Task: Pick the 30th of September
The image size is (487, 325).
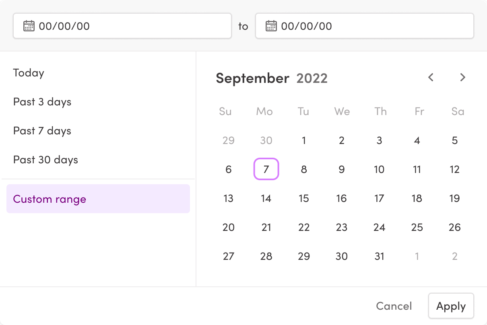Action: [x=341, y=256]
